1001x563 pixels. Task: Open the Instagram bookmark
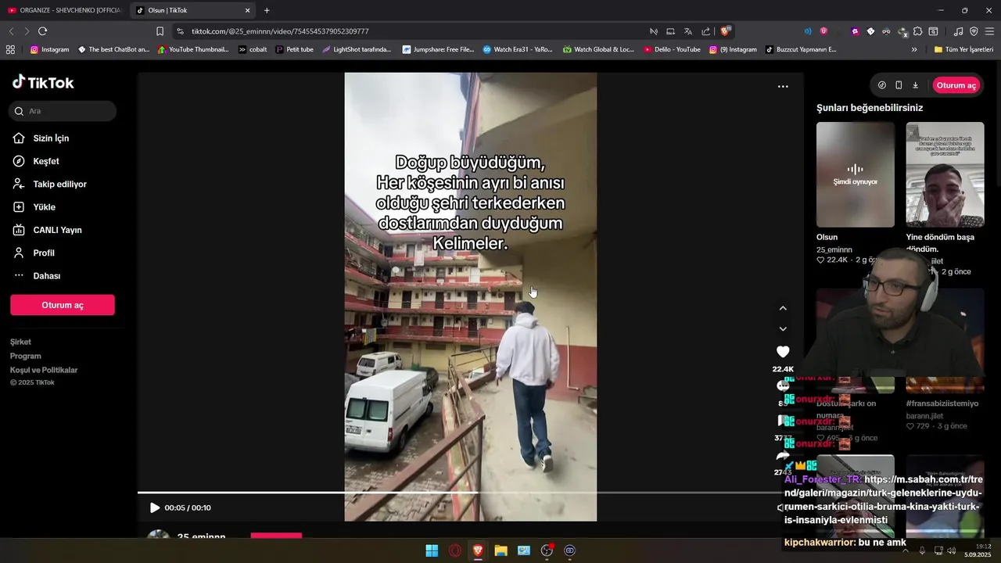pos(49,49)
